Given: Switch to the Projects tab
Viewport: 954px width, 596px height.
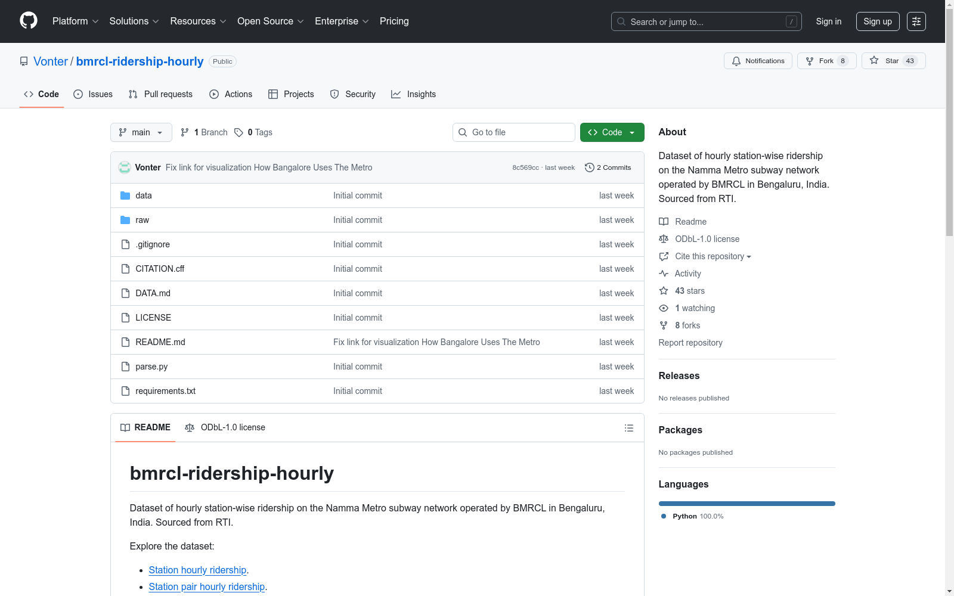Looking at the screenshot, I should pos(291,94).
